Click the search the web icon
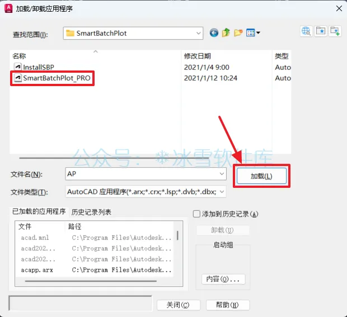 [x=306, y=31]
